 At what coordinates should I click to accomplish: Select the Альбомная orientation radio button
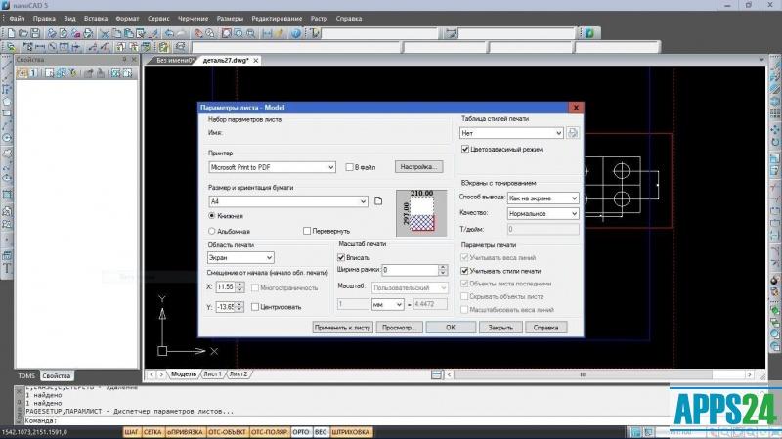tap(212, 231)
